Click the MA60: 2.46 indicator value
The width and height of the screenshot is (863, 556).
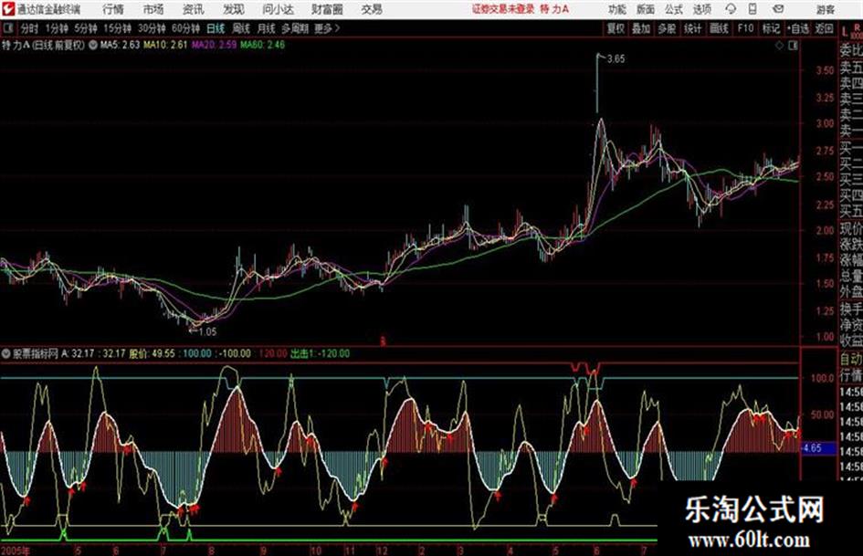pyautogui.click(x=262, y=45)
